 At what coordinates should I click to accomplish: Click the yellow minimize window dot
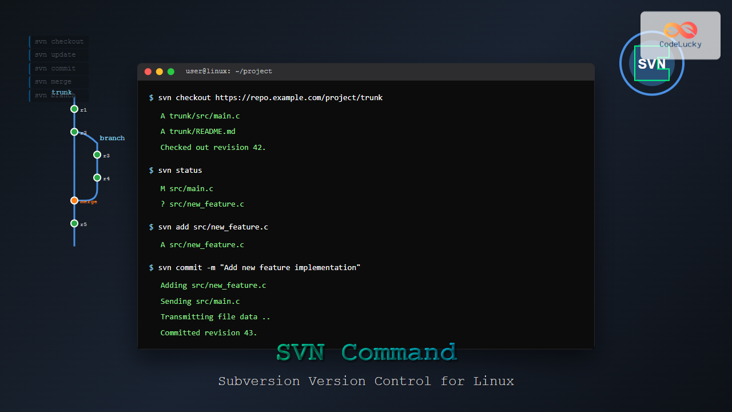tap(160, 72)
